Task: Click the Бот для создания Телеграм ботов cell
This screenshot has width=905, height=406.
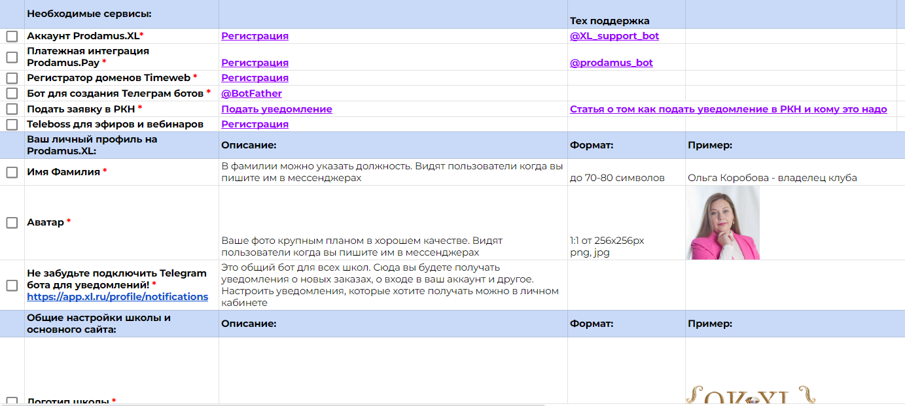Action: coord(122,93)
